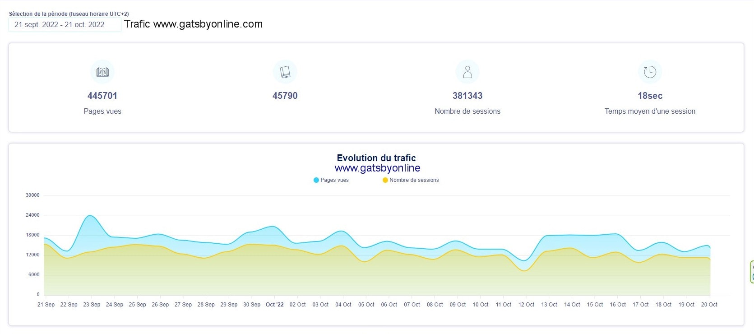This screenshot has height=334, width=754.
Task: Click the user icon above Nombre de sessions
Action: [467, 72]
